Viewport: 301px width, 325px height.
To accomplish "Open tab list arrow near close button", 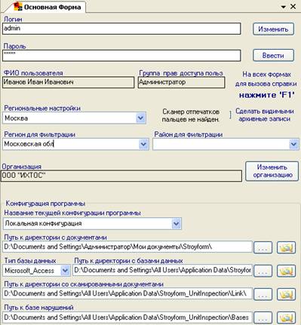I will pyautogui.click(x=284, y=7).
